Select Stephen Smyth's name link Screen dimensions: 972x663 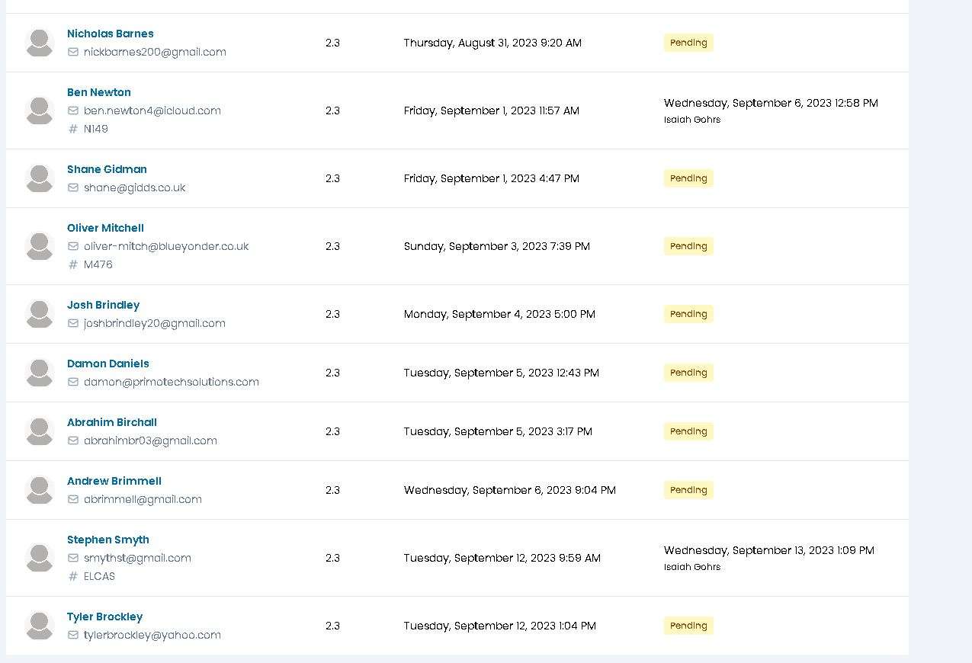[108, 540]
